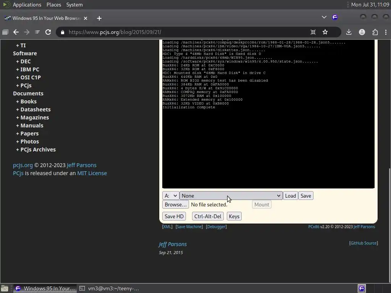Click the Applications menu logo icon
The width and height of the screenshot is (391, 293).
[6, 5]
